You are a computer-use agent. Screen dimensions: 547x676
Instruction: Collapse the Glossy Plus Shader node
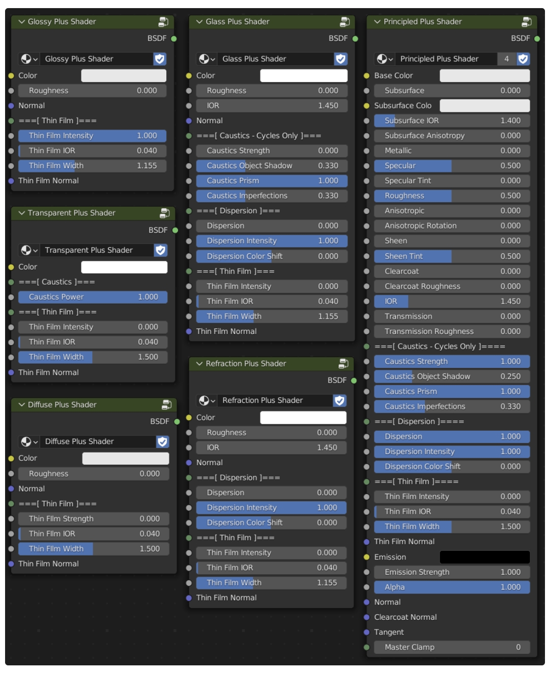click(21, 22)
